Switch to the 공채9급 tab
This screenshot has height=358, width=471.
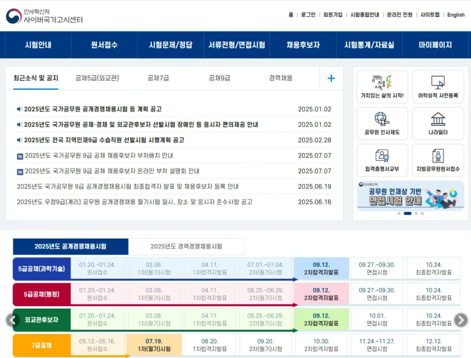point(219,78)
